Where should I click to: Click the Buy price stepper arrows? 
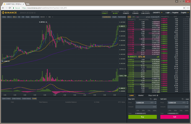[155, 103]
